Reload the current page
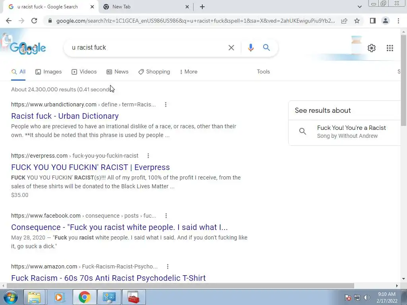The image size is (407, 305). click(34, 21)
